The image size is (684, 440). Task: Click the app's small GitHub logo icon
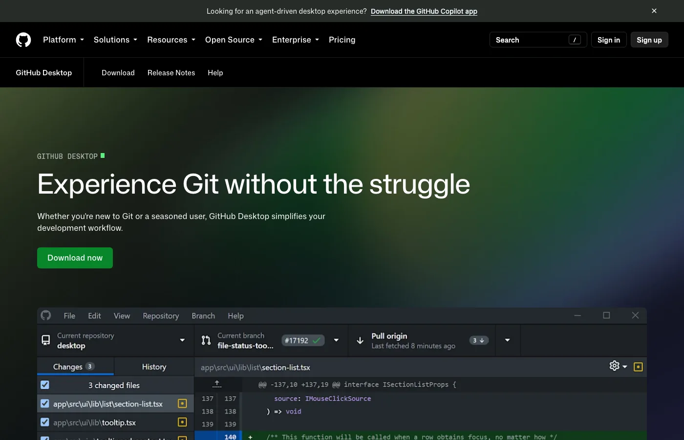(46, 315)
